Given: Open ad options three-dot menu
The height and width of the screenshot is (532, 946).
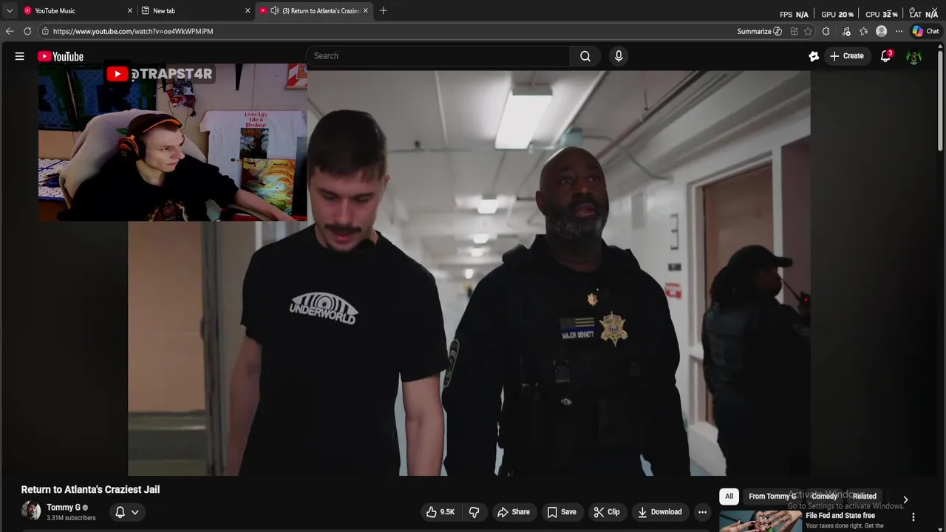Looking at the screenshot, I should click(x=913, y=517).
